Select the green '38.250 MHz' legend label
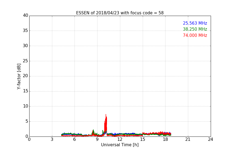This screenshot has width=234, height=156. (x=195, y=29)
